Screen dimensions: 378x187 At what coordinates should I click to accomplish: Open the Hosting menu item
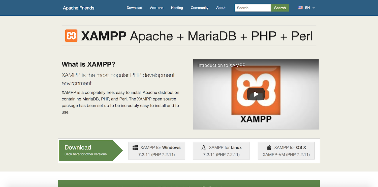(177, 8)
